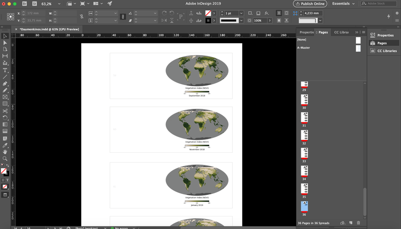Close the Daumenkinos.indd document tab
Viewport: 401px width, 229px height.
coord(16,30)
